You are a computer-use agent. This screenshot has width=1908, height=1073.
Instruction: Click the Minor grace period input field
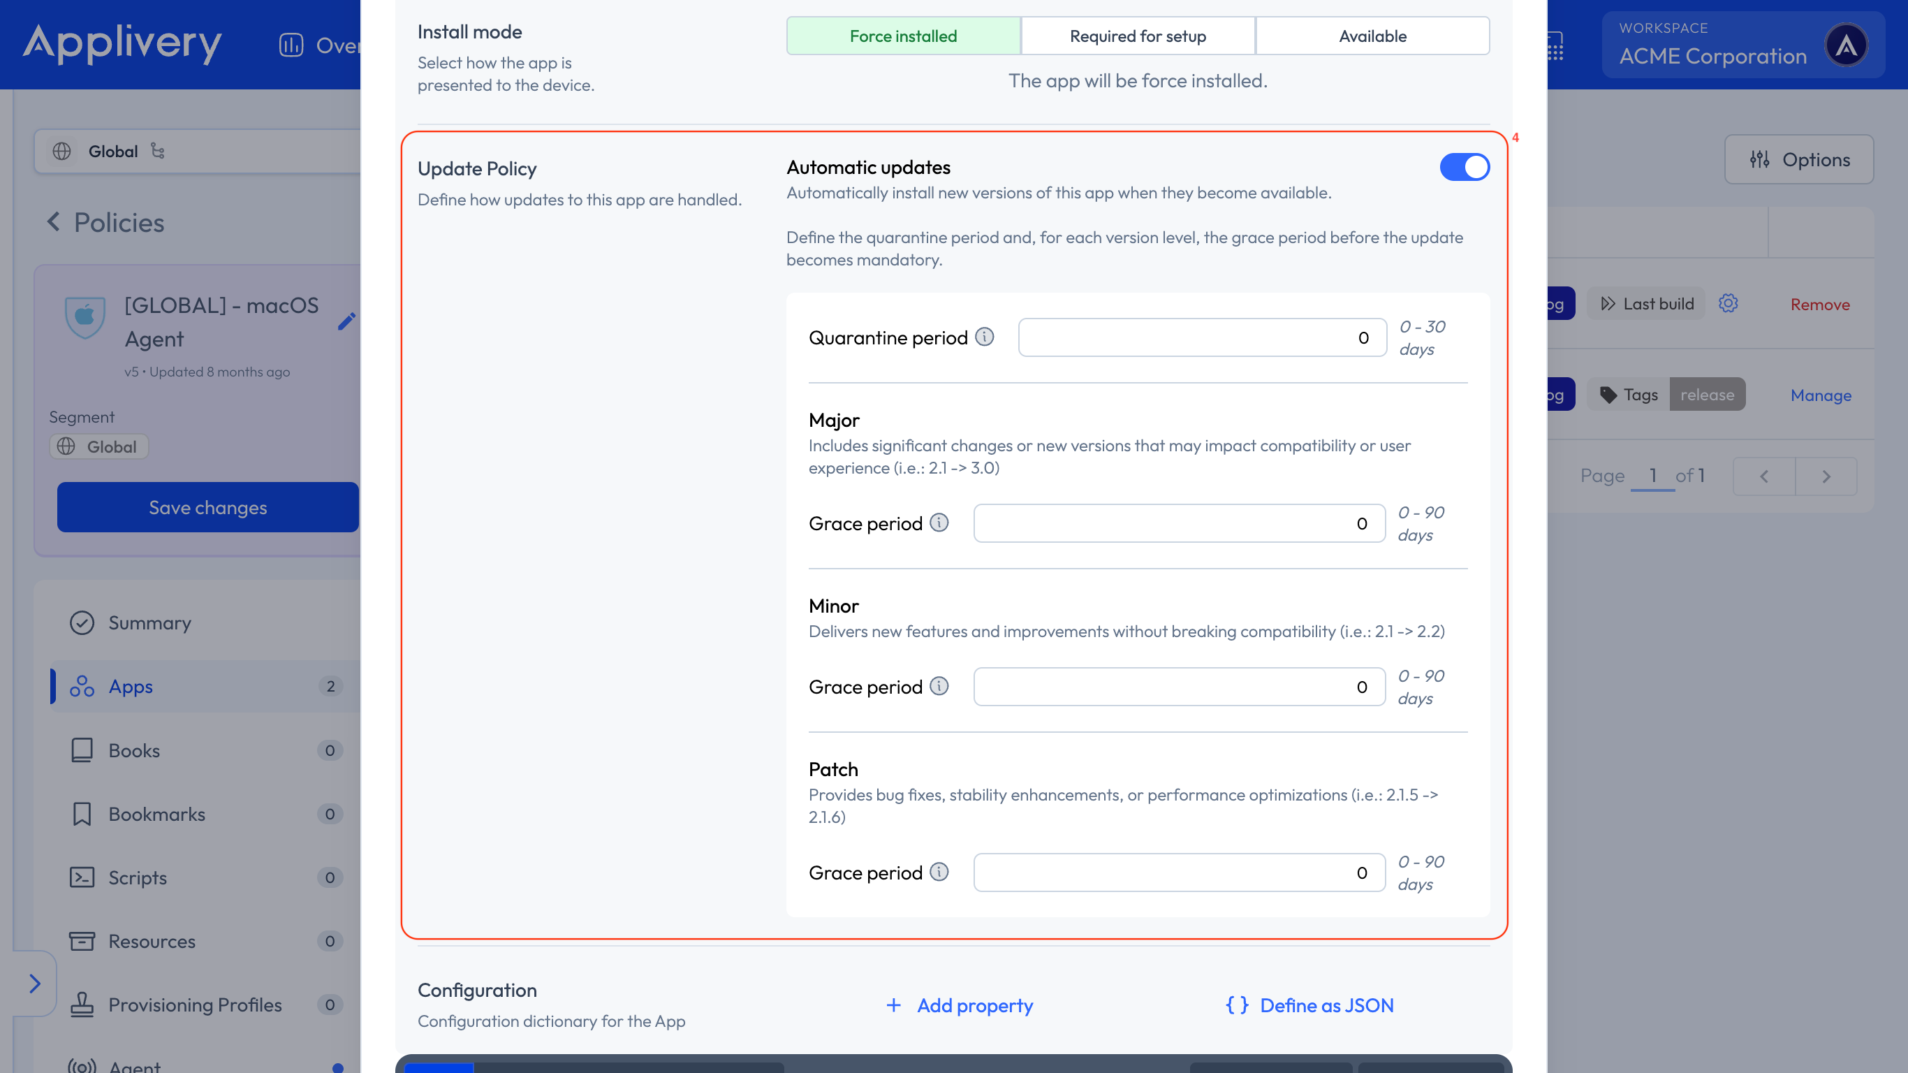click(1179, 687)
